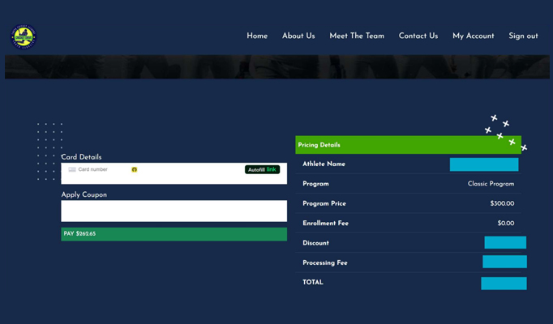Open My Account
The image size is (553, 324).
coord(474,36)
